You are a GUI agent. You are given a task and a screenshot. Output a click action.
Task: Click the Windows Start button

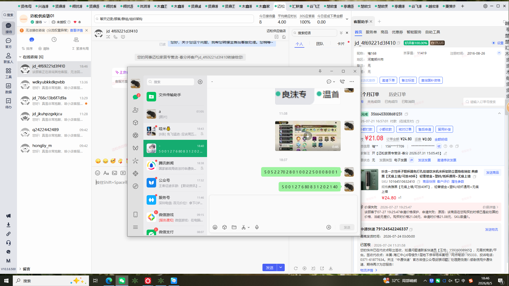[x=6, y=281]
